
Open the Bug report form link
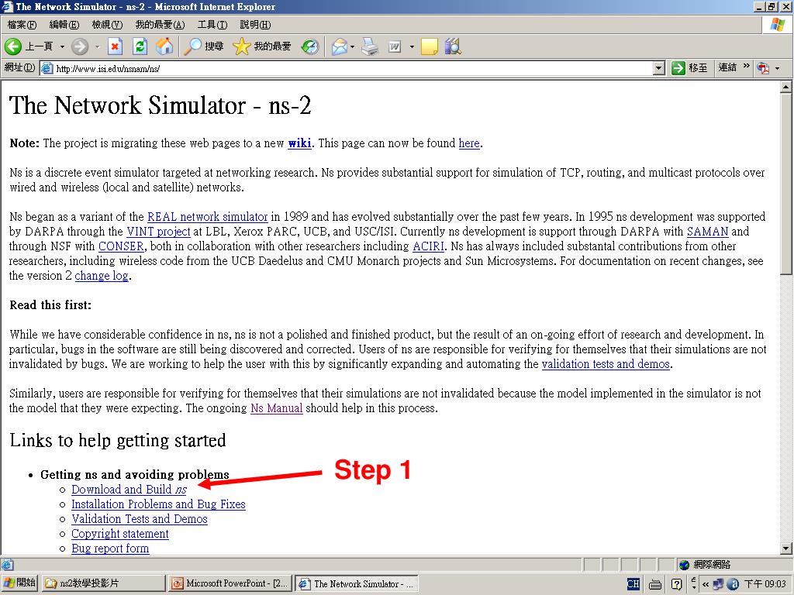(x=110, y=549)
